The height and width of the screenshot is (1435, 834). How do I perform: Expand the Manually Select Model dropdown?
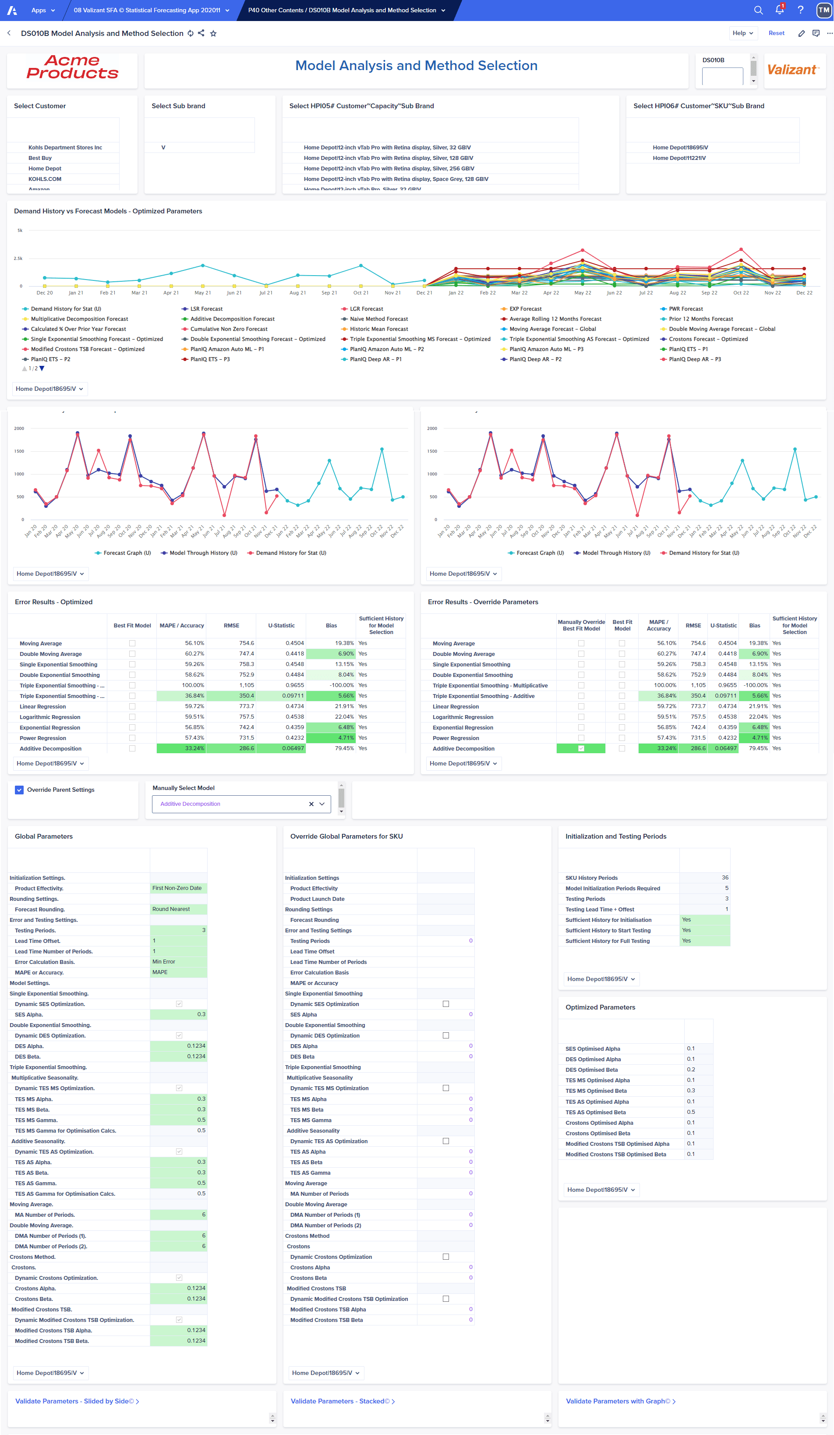(322, 804)
